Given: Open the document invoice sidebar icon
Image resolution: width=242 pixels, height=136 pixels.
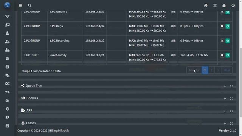Looking at the screenshot, I should click(x=7, y=59).
